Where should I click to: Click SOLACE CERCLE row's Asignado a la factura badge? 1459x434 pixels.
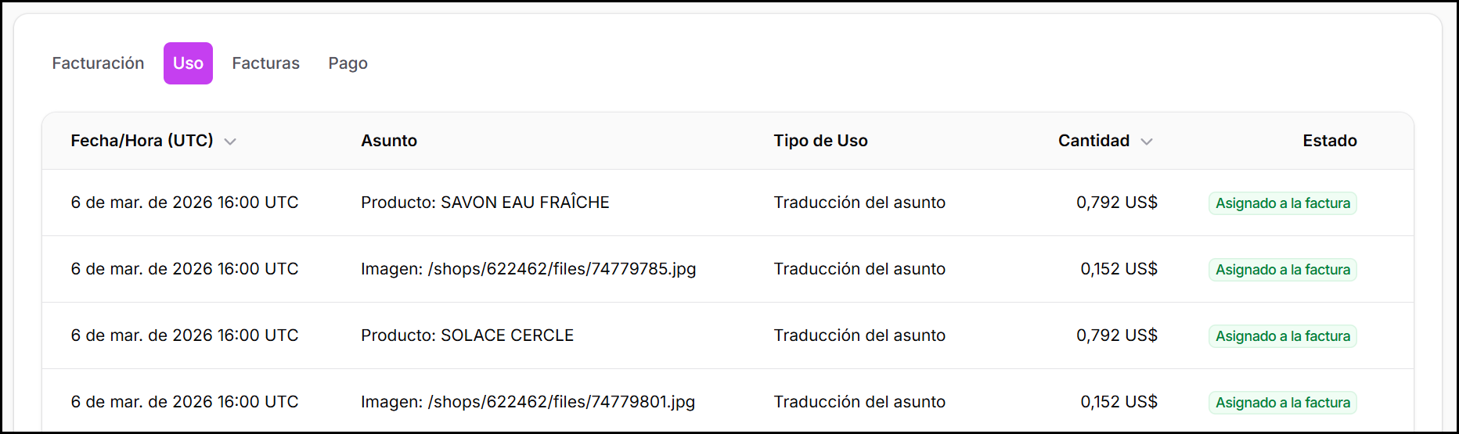click(1282, 336)
